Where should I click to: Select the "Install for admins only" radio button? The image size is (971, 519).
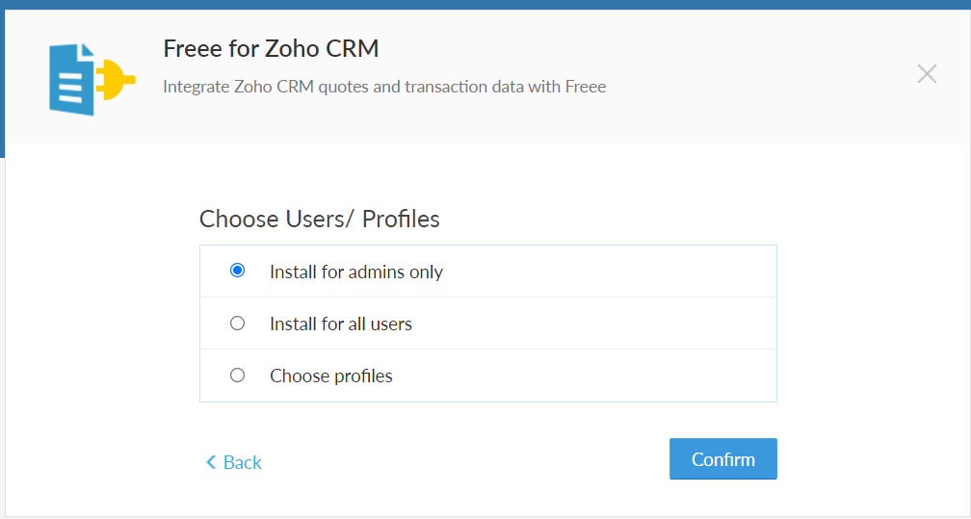238,272
